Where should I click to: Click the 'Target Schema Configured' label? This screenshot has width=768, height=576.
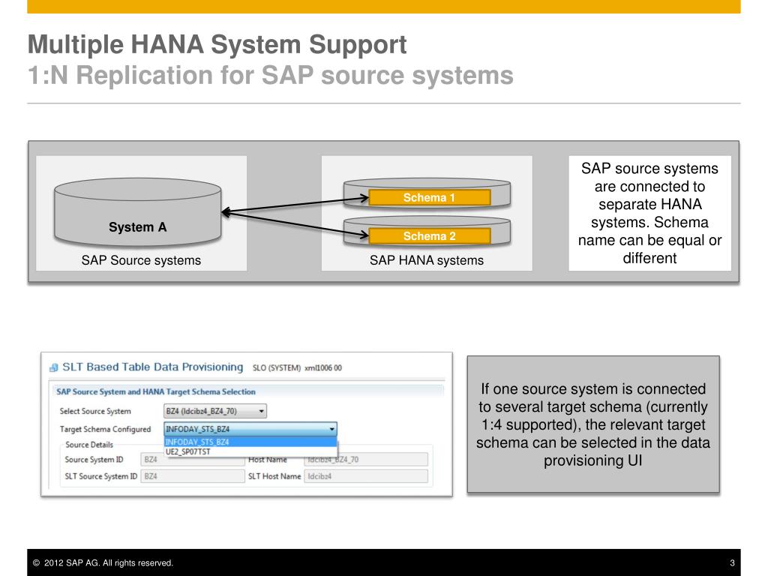pyautogui.click(x=105, y=429)
